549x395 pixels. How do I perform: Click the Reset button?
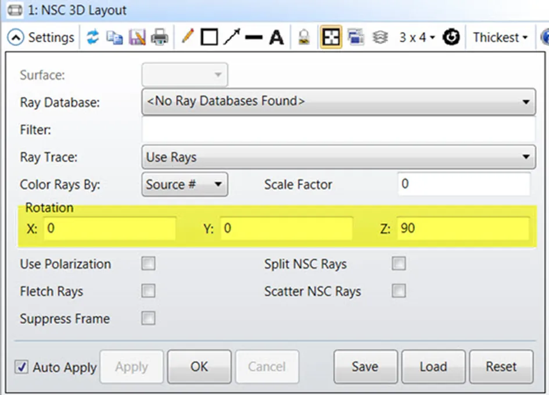pos(501,367)
